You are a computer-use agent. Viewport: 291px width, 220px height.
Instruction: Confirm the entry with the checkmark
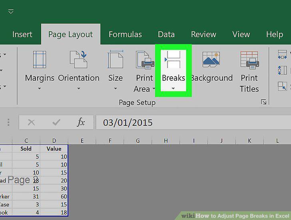pos(56,122)
